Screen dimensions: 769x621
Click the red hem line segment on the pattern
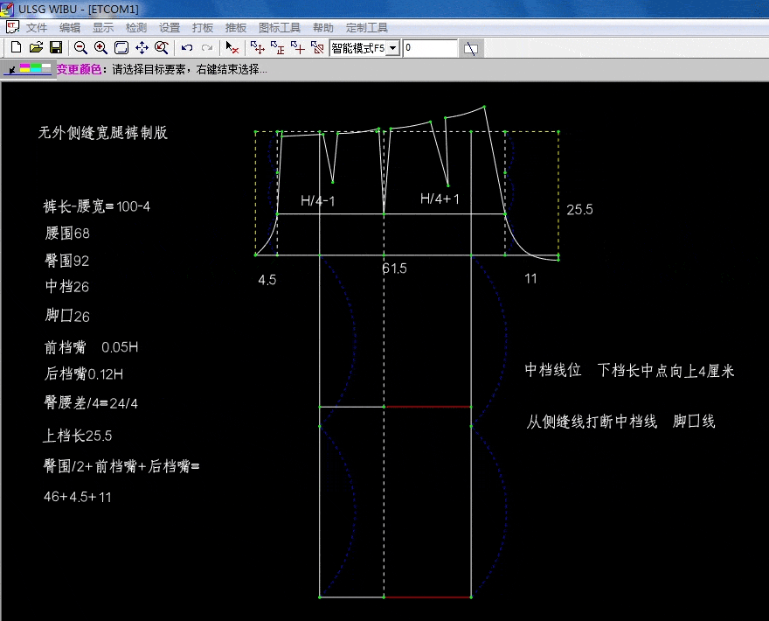point(428,597)
